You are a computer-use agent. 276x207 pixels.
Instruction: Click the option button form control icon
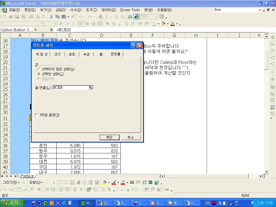point(39,189)
